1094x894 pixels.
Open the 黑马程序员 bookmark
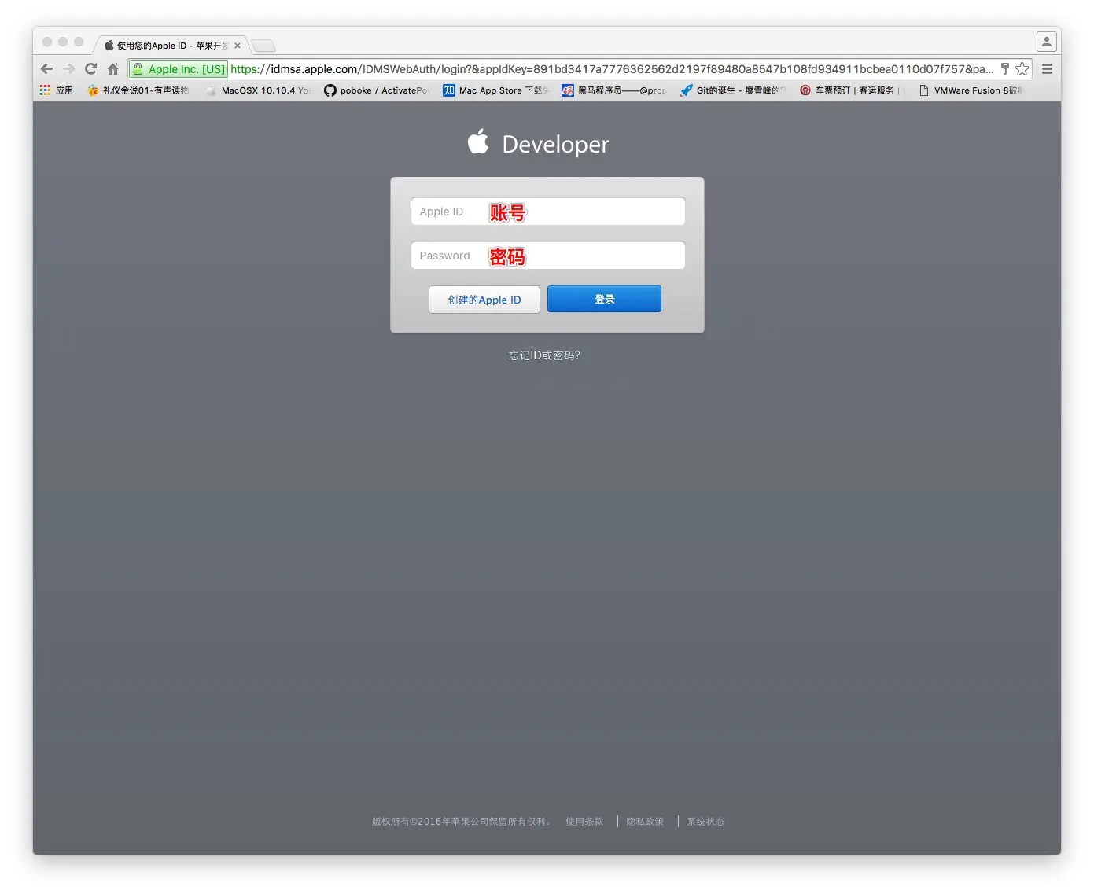614,90
